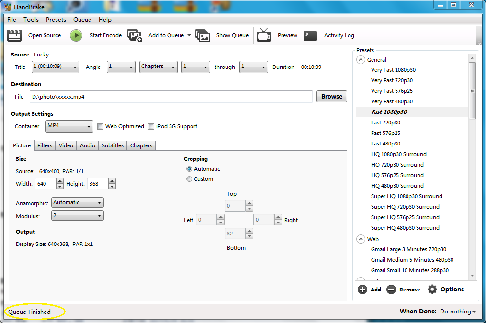This screenshot has width=486, height=323.
Task: Select the Very Fast 1080p30 preset
Action: [x=393, y=70]
